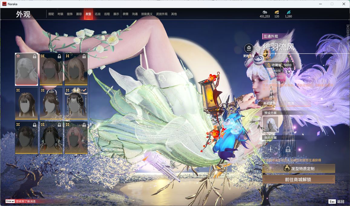
Task: Switch to the 时装 tab
Action: 61,14
